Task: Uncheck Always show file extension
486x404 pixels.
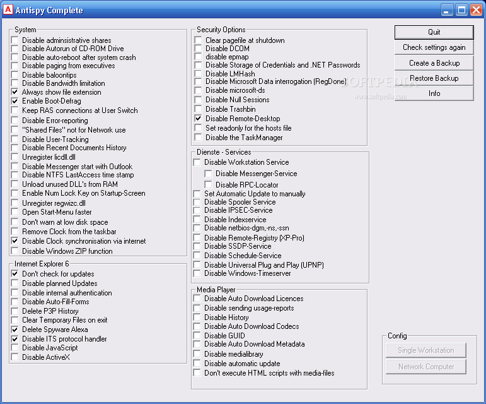Action: pos(14,92)
